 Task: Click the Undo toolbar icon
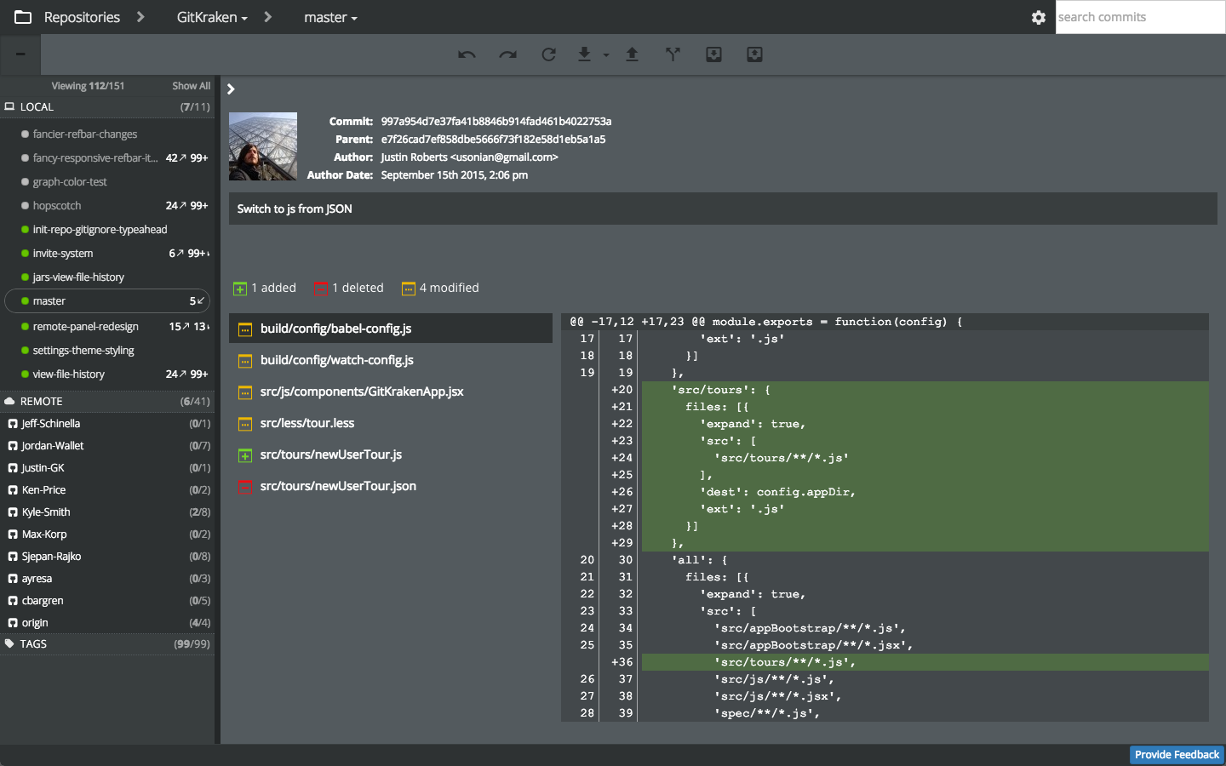point(467,54)
